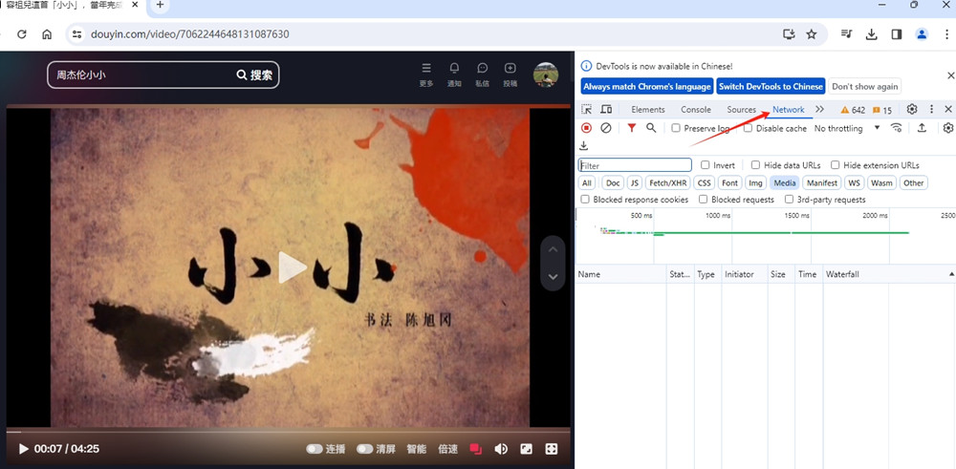This screenshot has width=956, height=469.
Task: Mute the video volume icon
Action: coord(501,449)
